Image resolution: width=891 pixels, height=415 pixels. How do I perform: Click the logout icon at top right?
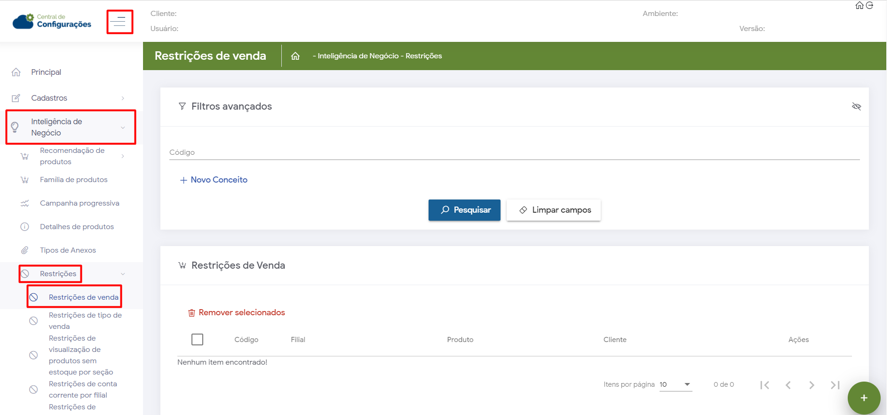(869, 6)
